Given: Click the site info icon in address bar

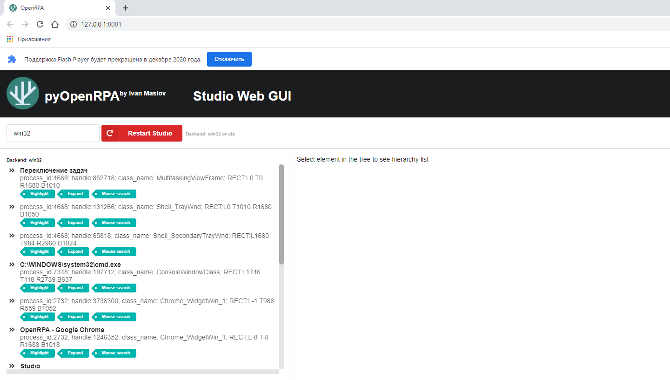Looking at the screenshot, I should tap(74, 24).
